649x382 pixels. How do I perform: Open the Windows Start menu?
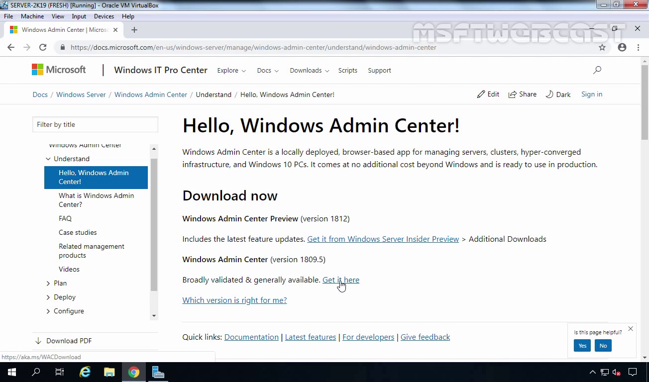pyautogui.click(x=12, y=372)
